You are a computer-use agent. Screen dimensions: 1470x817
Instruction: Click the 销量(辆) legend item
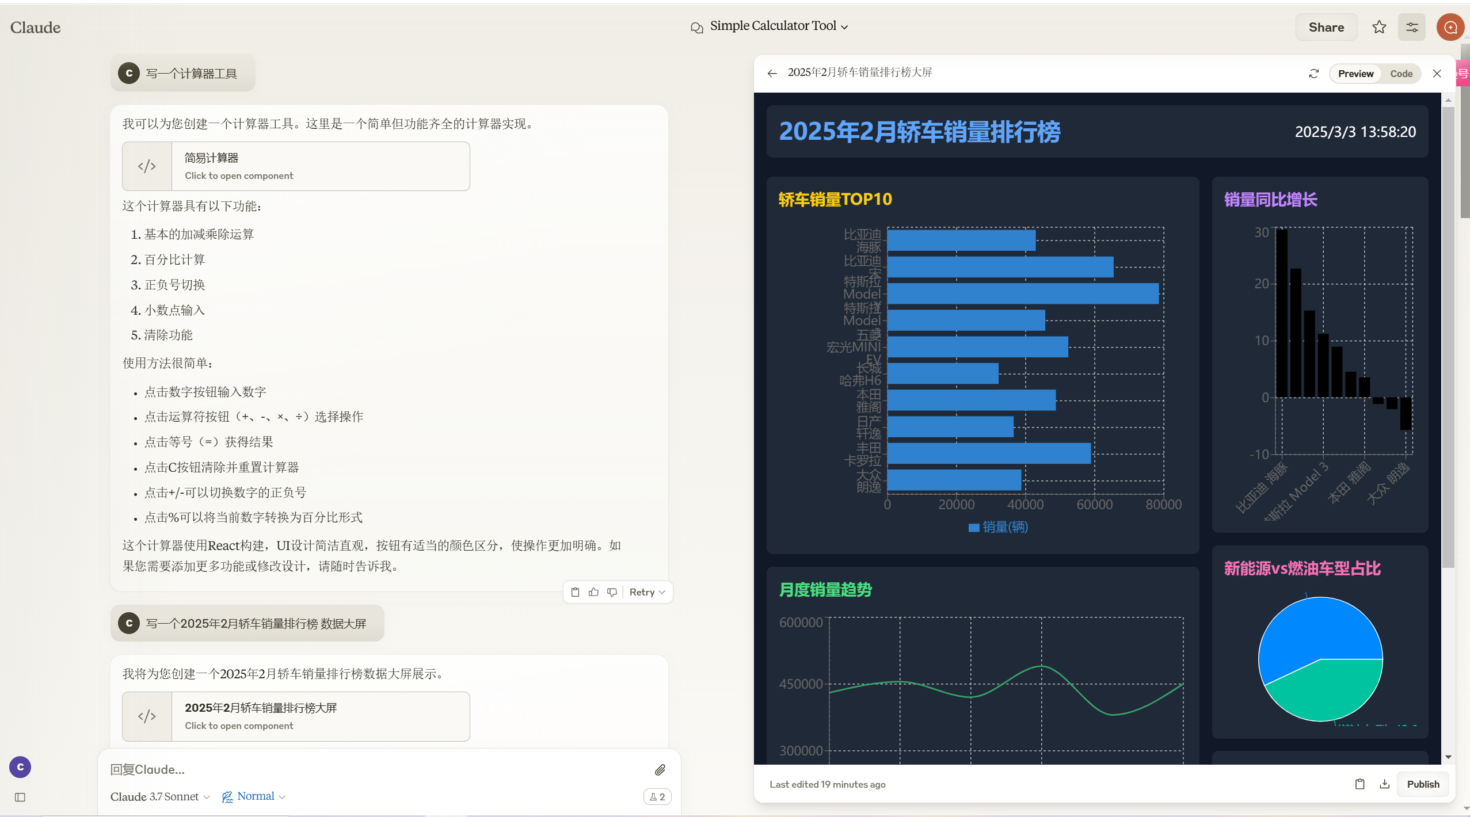(x=998, y=527)
